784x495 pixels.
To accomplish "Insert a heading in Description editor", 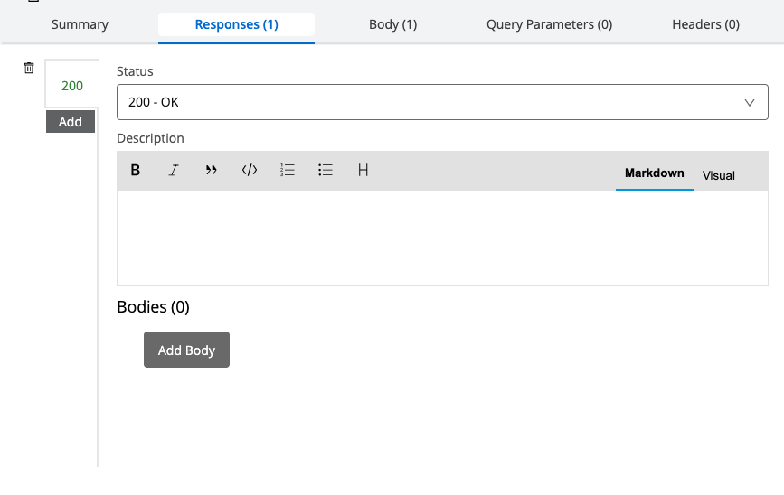I will tap(363, 170).
